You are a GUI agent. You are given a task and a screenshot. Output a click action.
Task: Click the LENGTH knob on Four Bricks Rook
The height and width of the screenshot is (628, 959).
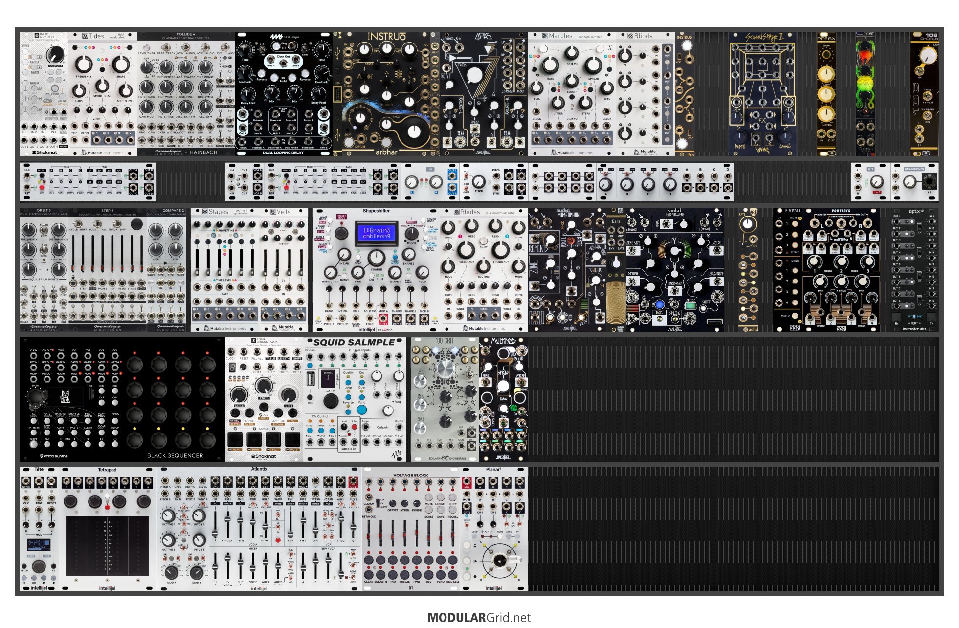(264, 386)
